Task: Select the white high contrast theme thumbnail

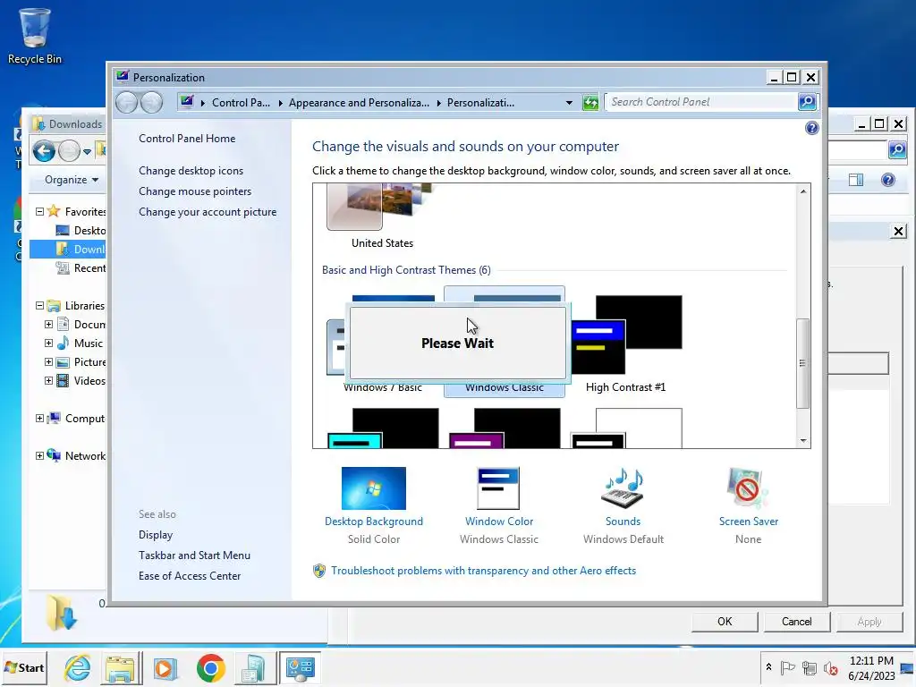Action: (625, 428)
